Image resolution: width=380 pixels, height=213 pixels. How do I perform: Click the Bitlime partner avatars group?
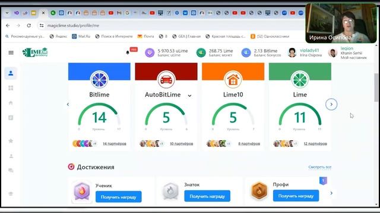click(x=84, y=143)
